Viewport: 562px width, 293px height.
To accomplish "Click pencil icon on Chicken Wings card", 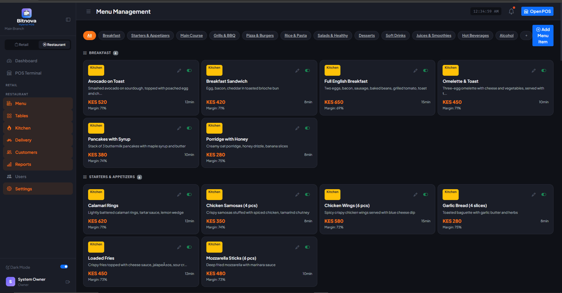I will pyautogui.click(x=416, y=194).
